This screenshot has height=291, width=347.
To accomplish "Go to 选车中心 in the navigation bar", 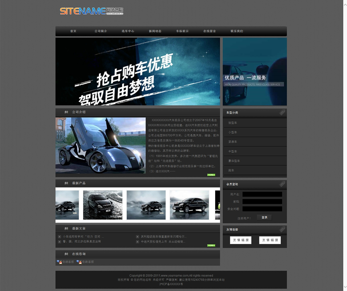I will tap(128, 31).
